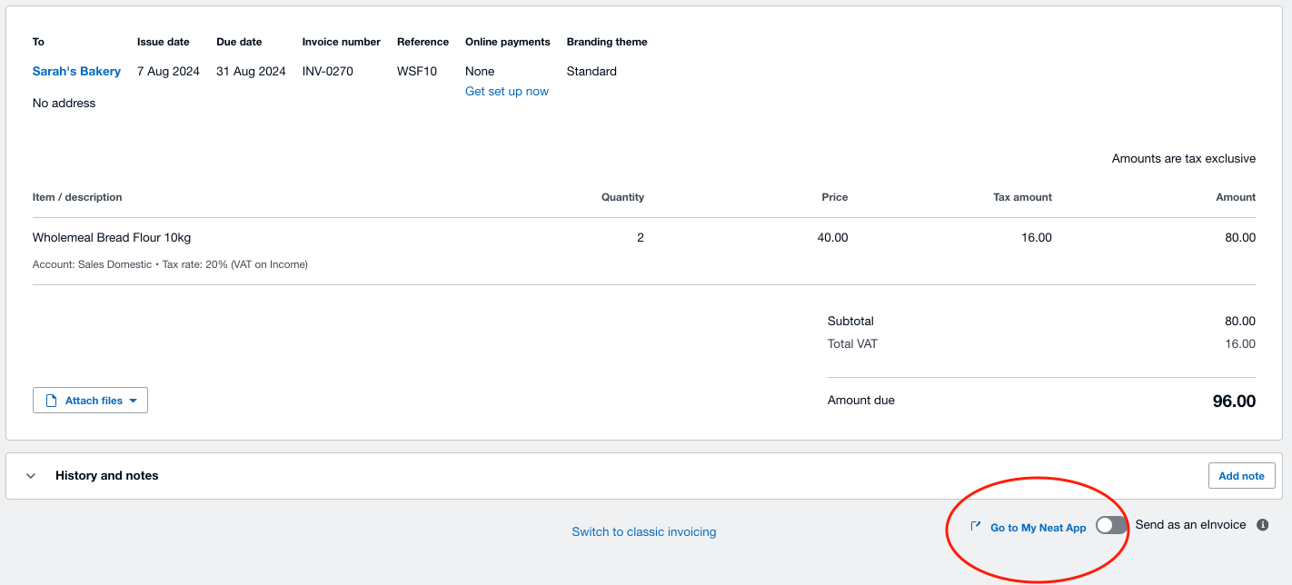
Task: Click the external link icon beside Go to My Neat App
Action: tap(975, 525)
